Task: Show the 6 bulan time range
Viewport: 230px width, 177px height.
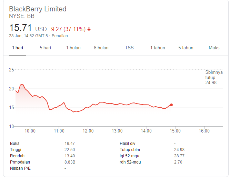Action: [101, 48]
